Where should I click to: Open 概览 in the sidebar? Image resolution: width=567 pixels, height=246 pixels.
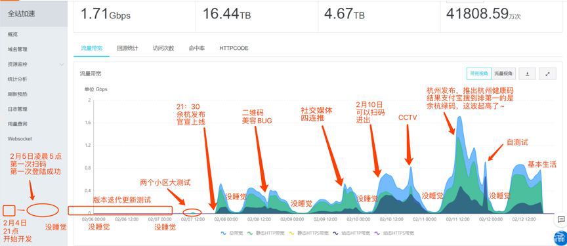pyautogui.click(x=12, y=35)
